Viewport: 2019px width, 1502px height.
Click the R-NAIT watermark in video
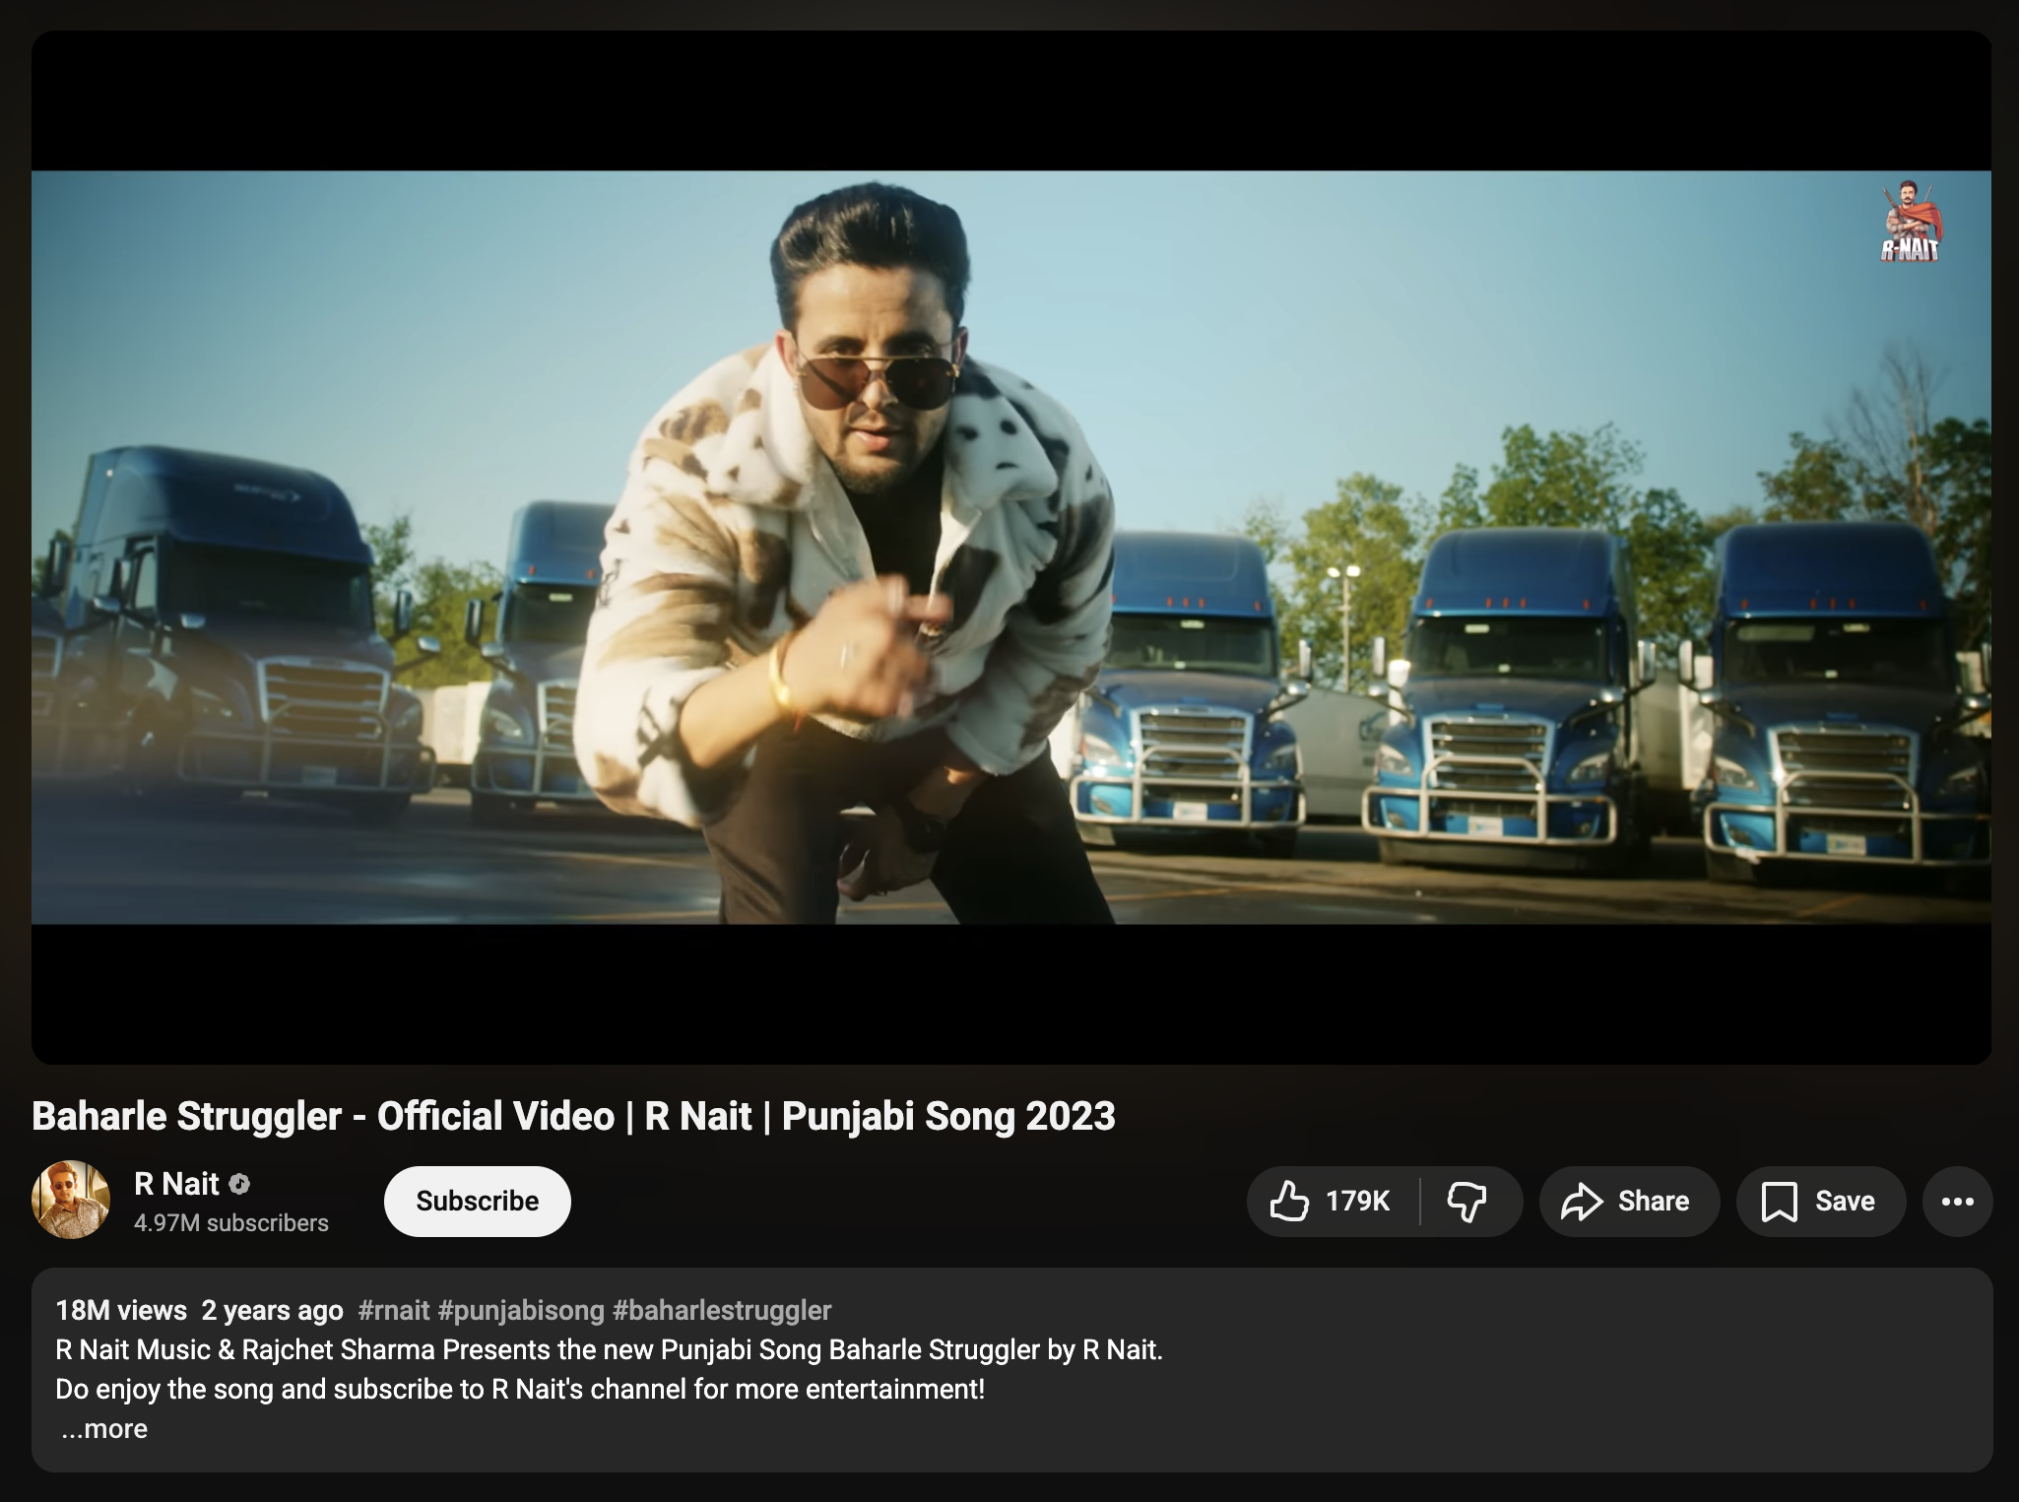click(1909, 222)
